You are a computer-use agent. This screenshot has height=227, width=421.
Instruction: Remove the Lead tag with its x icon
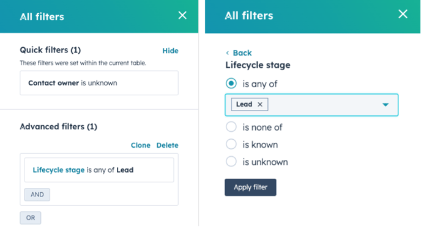point(260,104)
